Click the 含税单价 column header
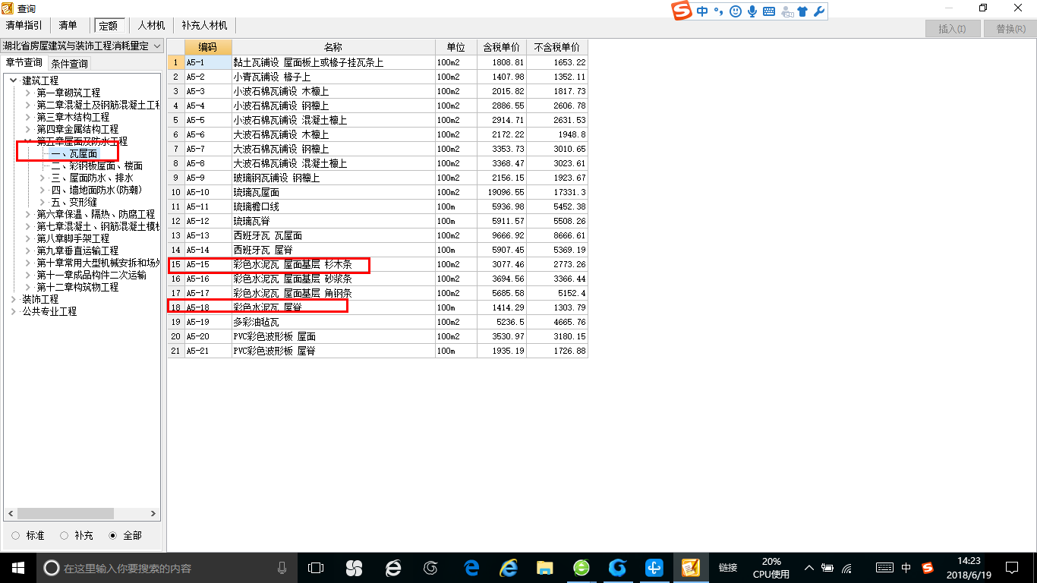The height and width of the screenshot is (583, 1037). (x=501, y=47)
